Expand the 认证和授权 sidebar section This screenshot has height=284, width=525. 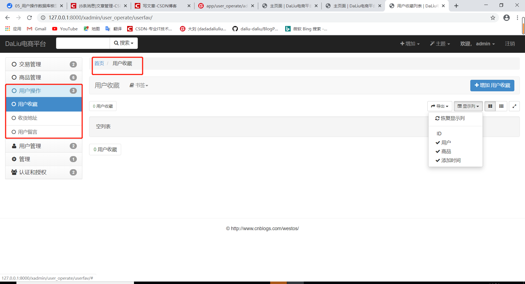click(44, 172)
